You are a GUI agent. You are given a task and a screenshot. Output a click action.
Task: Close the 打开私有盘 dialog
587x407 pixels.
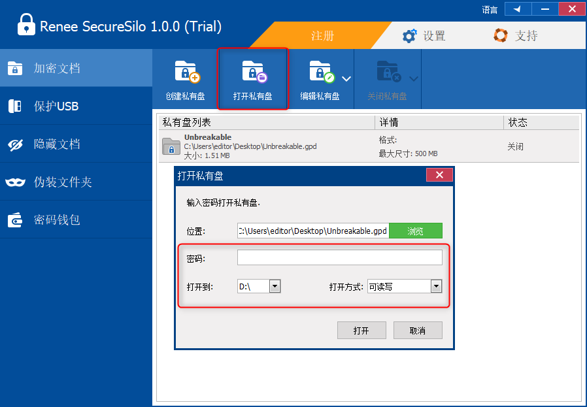click(x=439, y=174)
